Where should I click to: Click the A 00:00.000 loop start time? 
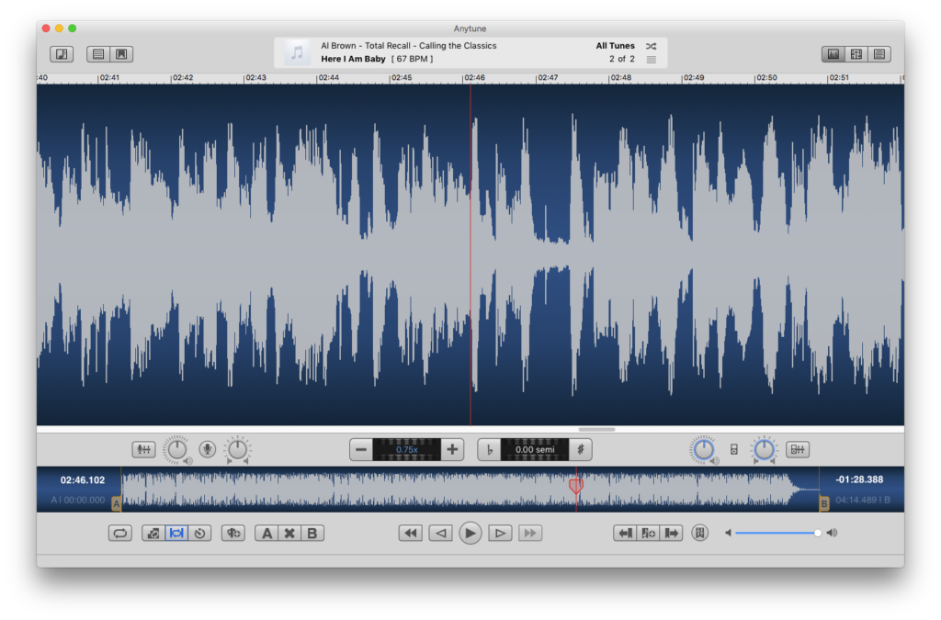(x=78, y=500)
